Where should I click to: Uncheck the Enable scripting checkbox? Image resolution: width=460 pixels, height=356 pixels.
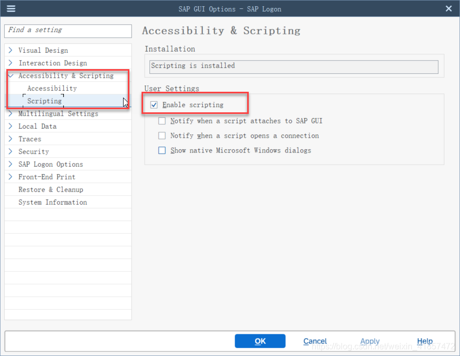pos(154,105)
